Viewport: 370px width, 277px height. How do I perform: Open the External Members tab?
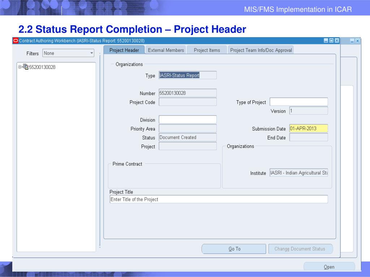pos(166,50)
